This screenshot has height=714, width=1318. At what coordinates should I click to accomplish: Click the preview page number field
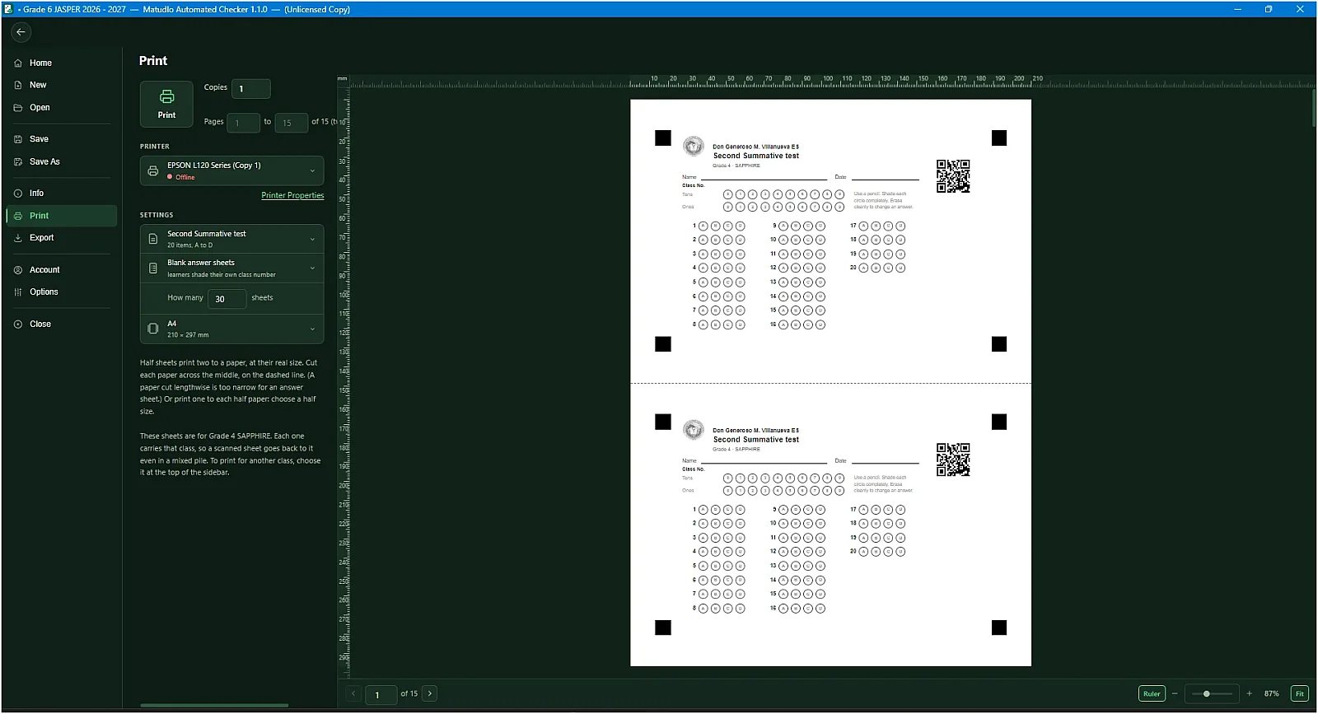[381, 694]
